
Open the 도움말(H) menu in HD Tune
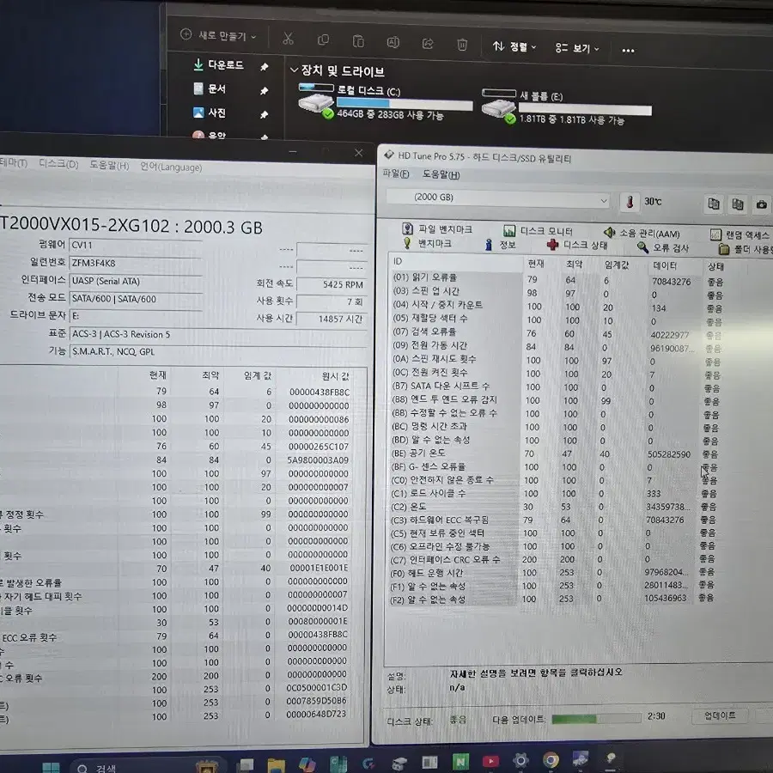[x=441, y=174]
